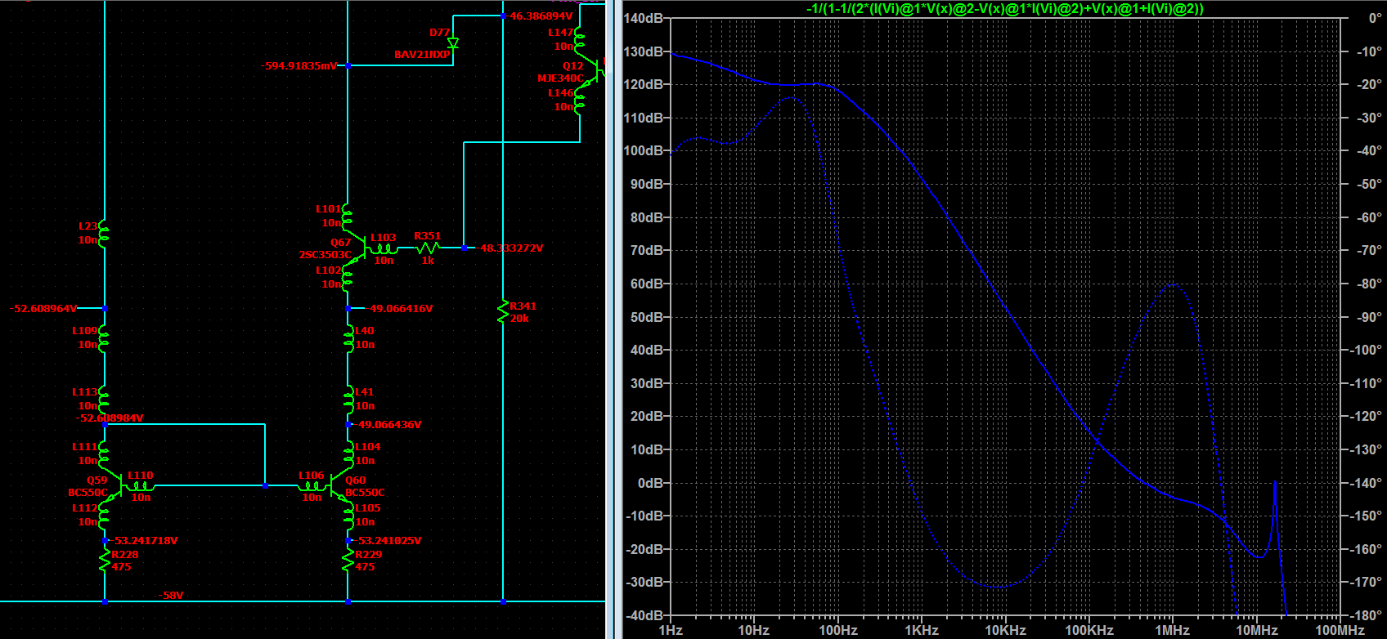Viewport: 1387px width, 639px height.
Task: Click resistor R351 1k symbol
Action: click(429, 248)
